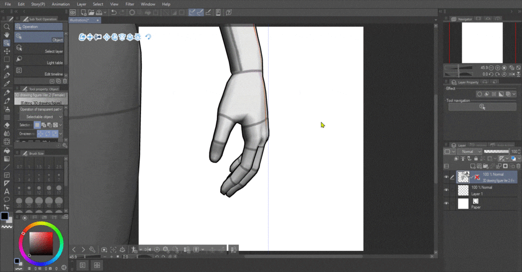Hide the 3D drawing figure layer
Screen dimensions: 522x272
[x=446, y=177]
